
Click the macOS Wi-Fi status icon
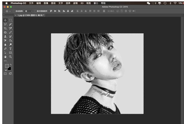(x=175, y=3)
